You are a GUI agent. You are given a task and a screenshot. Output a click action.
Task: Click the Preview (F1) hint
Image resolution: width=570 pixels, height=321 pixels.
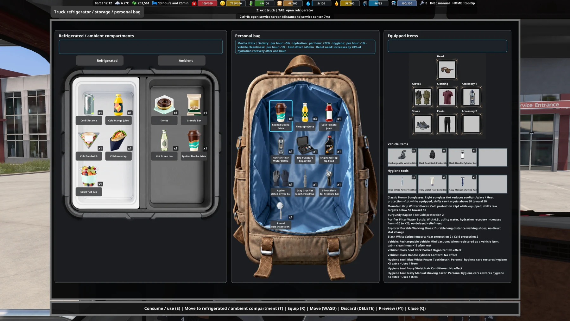391,308
